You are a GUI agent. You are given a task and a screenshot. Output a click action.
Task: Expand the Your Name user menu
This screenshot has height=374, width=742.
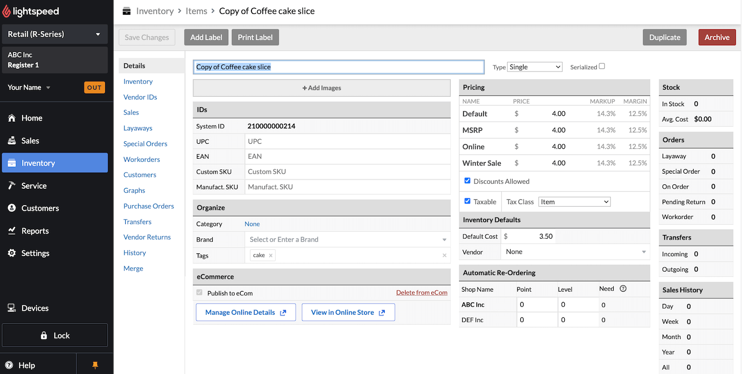29,88
